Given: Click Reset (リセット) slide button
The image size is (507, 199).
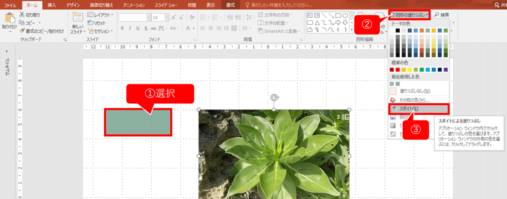Looking at the screenshot, I should click(97, 23).
